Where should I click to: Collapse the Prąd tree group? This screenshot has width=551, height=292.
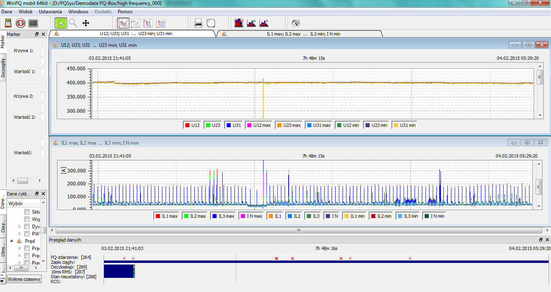(12, 241)
